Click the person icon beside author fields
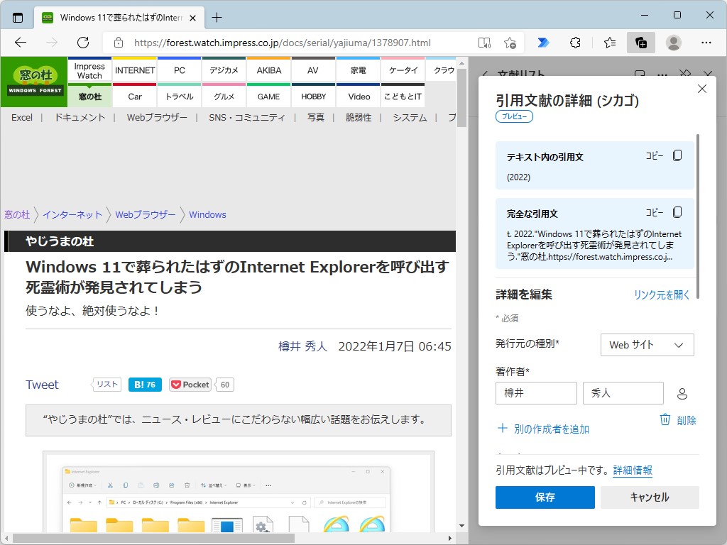Viewport: 727px width, 545px height. (680, 393)
